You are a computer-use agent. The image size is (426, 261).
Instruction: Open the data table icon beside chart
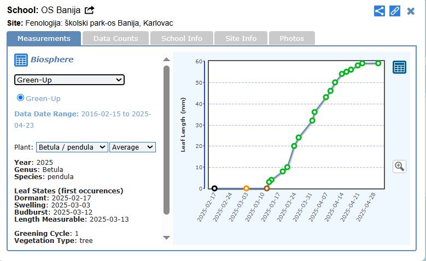(399, 67)
